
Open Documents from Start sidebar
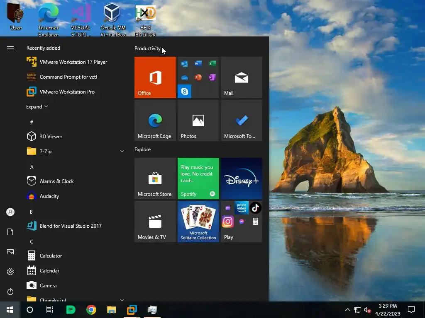click(10, 232)
